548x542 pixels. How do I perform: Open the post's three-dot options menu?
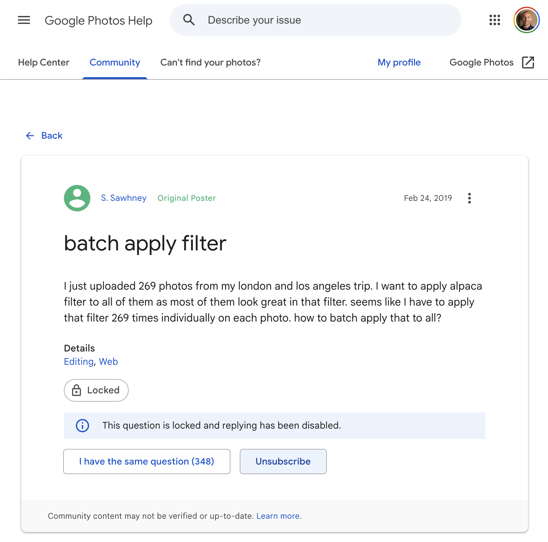click(x=470, y=198)
